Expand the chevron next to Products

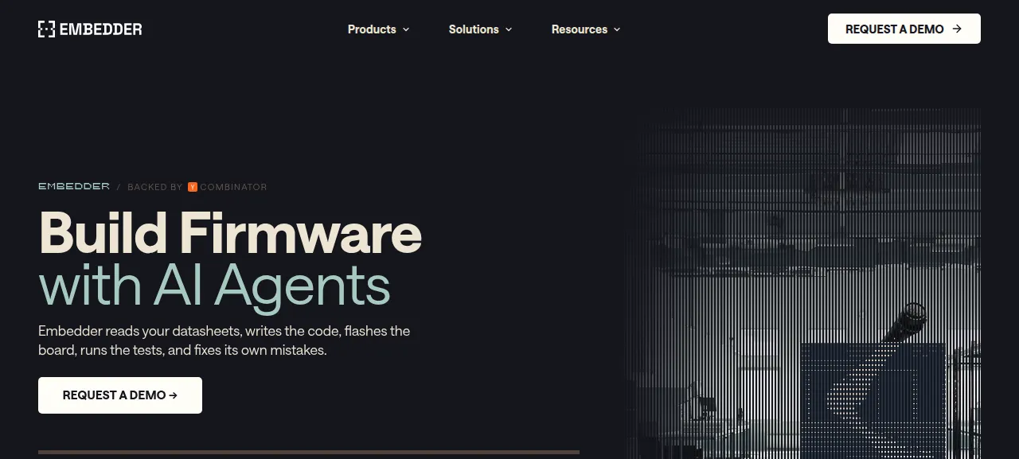point(405,29)
